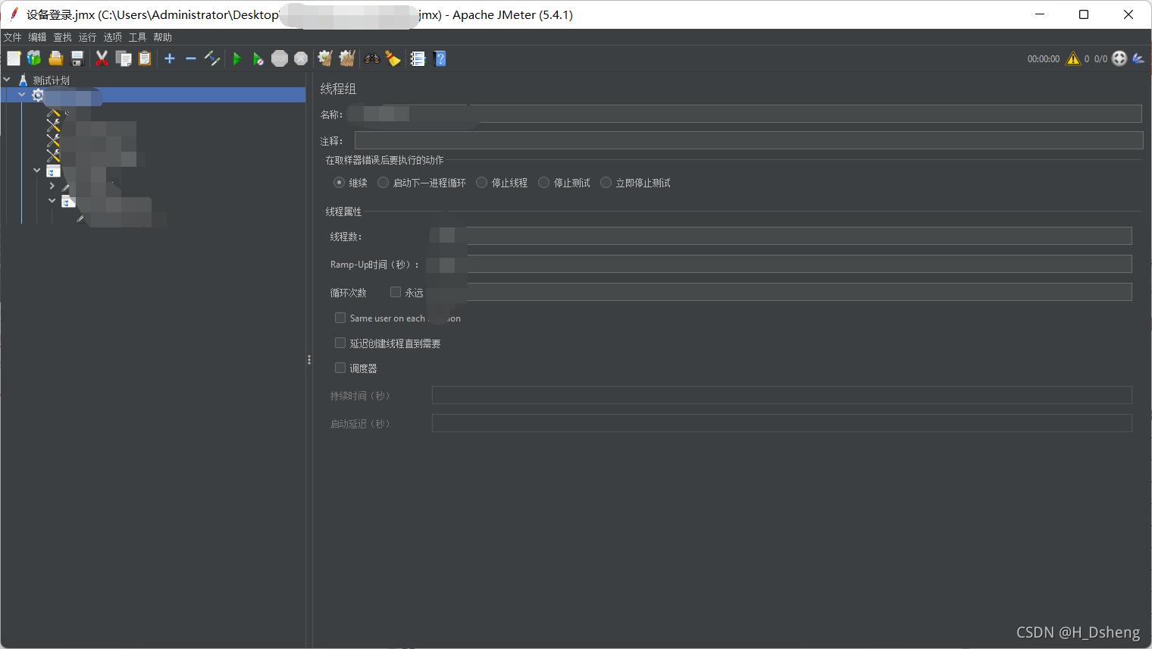Open the 运行 menu

coord(88,37)
